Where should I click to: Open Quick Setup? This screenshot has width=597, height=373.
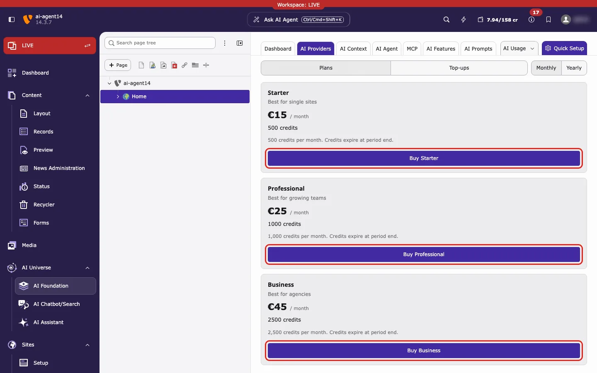tap(564, 48)
